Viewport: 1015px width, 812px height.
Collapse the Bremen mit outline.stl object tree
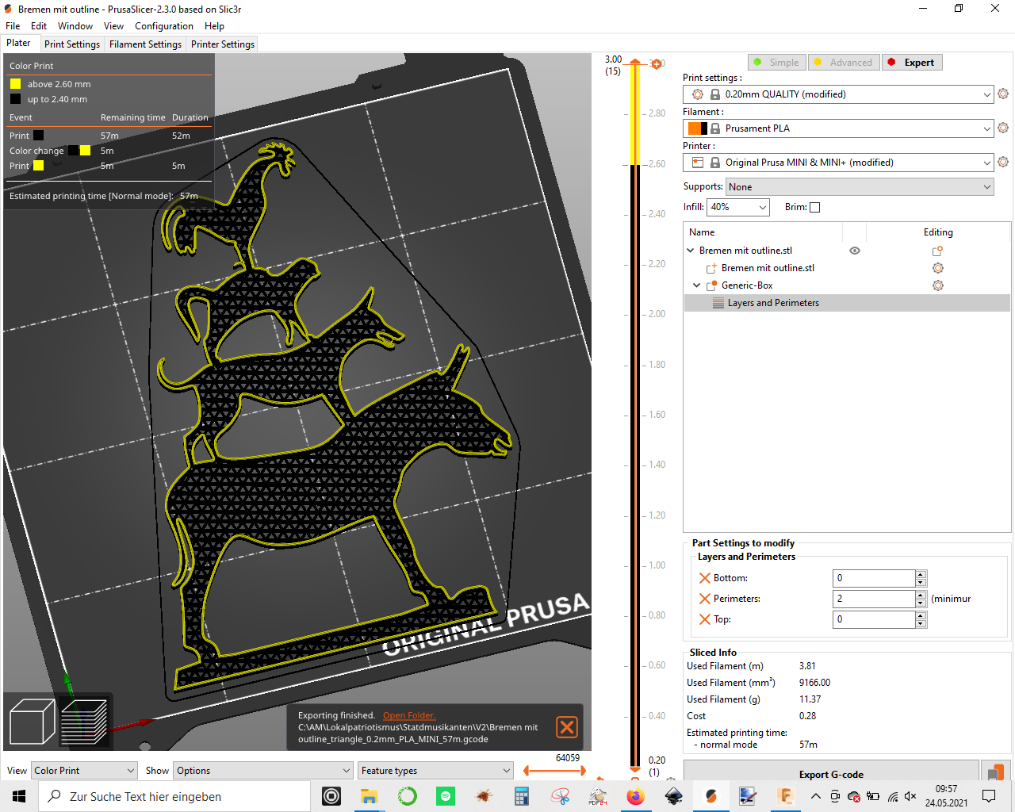691,251
